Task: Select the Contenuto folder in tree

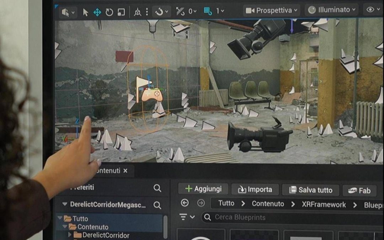Action: tap(89, 227)
